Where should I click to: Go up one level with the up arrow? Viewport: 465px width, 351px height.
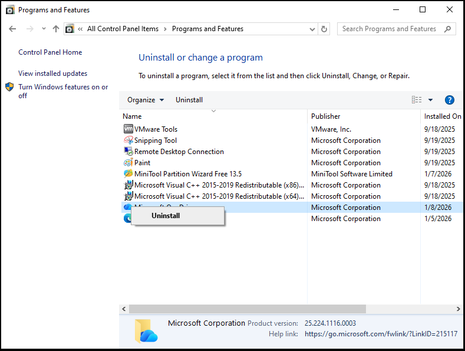pyautogui.click(x=56, y=29)
